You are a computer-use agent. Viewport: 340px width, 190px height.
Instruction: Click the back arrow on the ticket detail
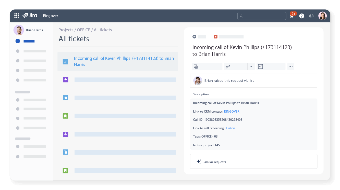195,36
